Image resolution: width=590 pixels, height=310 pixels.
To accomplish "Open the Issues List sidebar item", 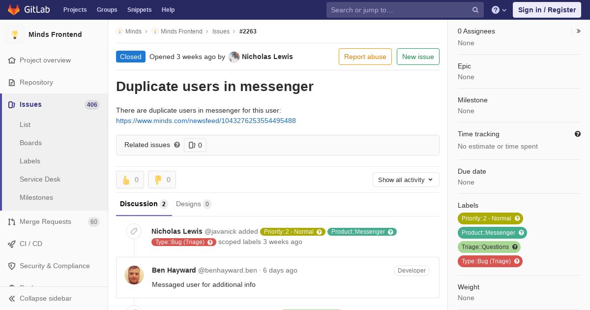I will point(25,125).
